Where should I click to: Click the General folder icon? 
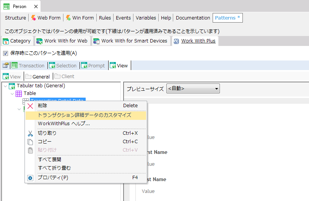(28, 76)
